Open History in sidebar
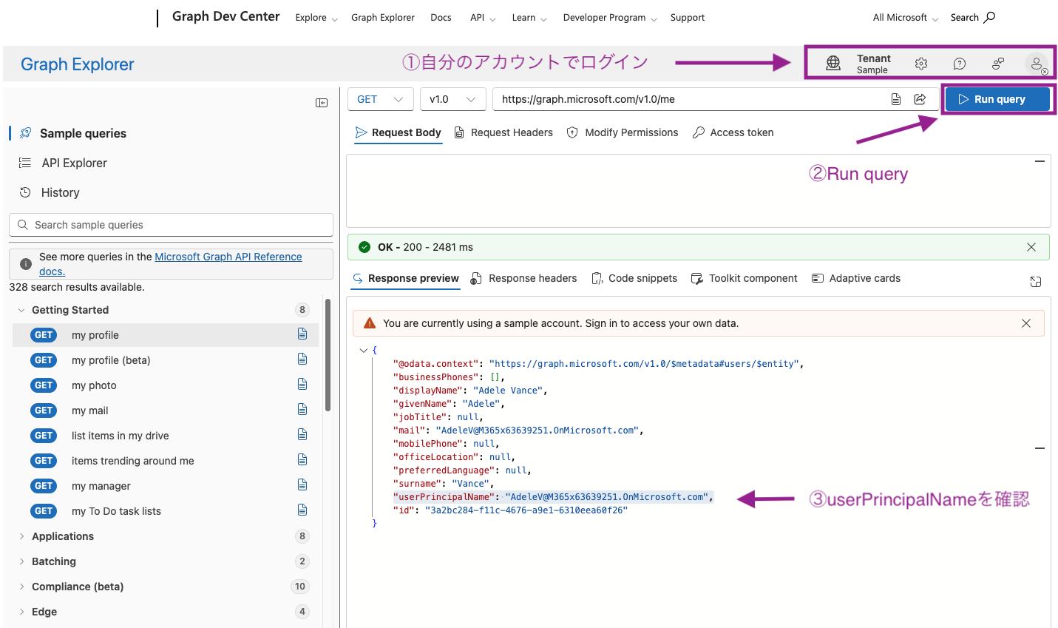The image size is (1058, 628). tap(60, 192)
